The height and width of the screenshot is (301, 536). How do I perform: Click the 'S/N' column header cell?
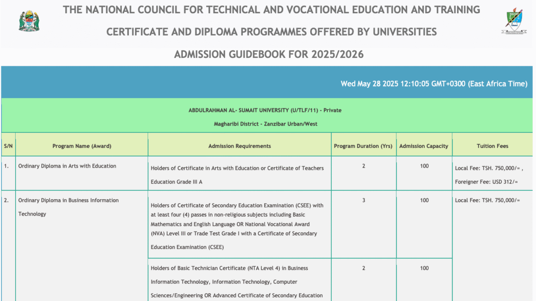(8, 146)
